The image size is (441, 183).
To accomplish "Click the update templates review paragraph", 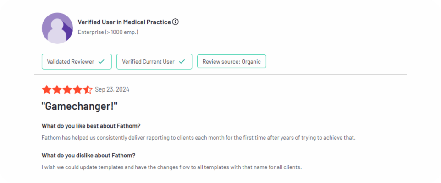I will (x=171, y=167).
